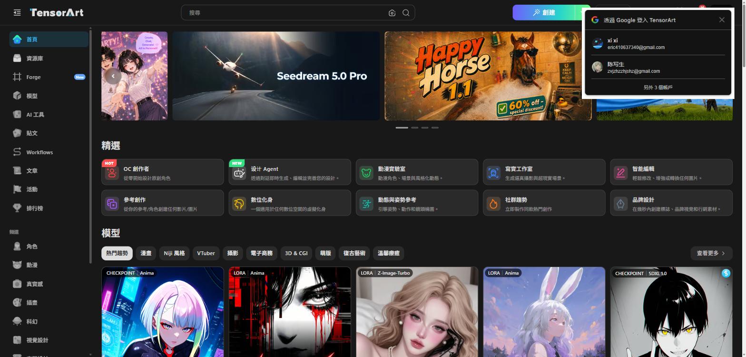Click the 創建 create button
The height and width of the screenshot is (357, 746).
point(545,12)
